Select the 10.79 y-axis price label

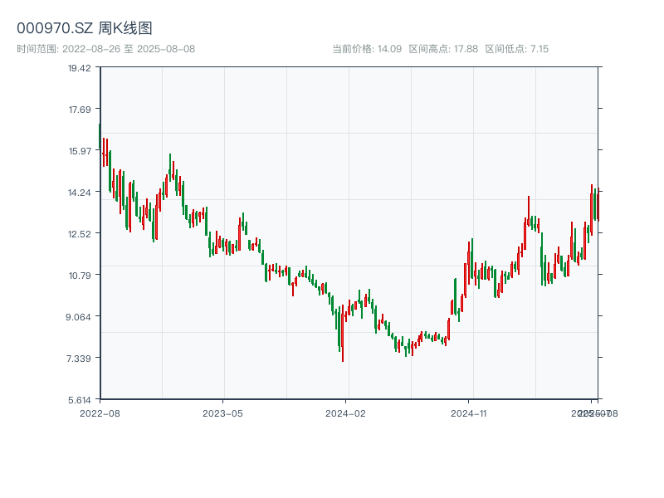click(x=80, y=276)
